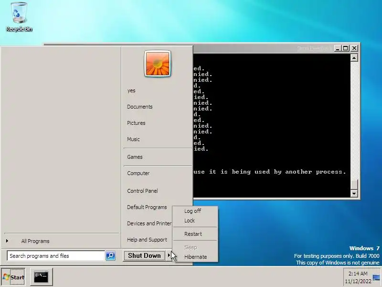Click the Start button on taskbar
Viewport: 382px width, 287px height.
(13, 277)
